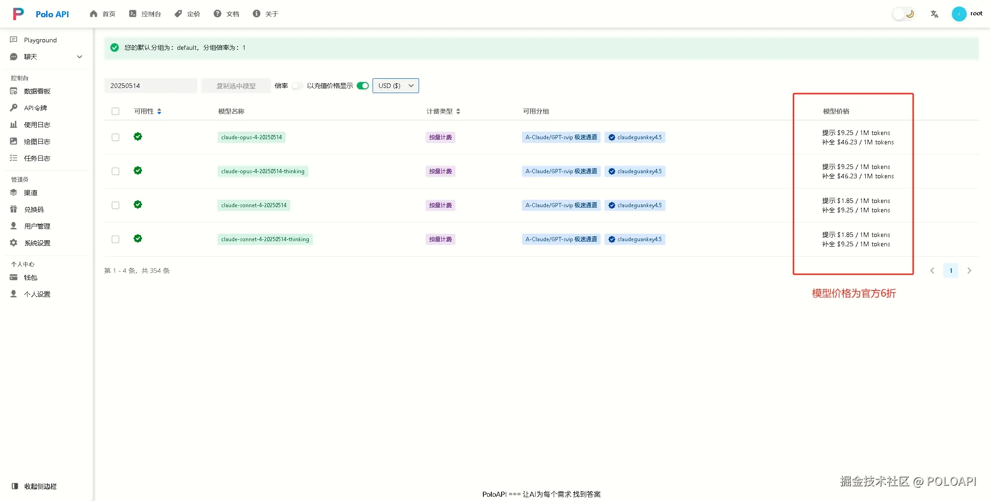This screenshot has height=501, width=990.
Task: Click the 个人设置 person icon
Action: 14,294
